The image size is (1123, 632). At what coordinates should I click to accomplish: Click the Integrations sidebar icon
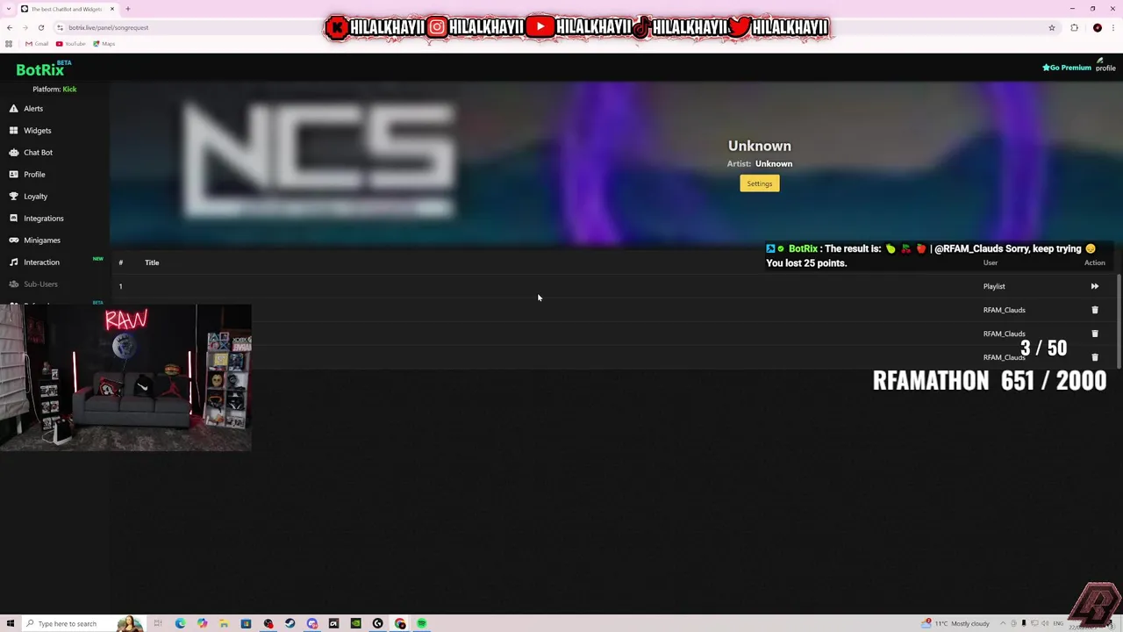pos(13,219)
